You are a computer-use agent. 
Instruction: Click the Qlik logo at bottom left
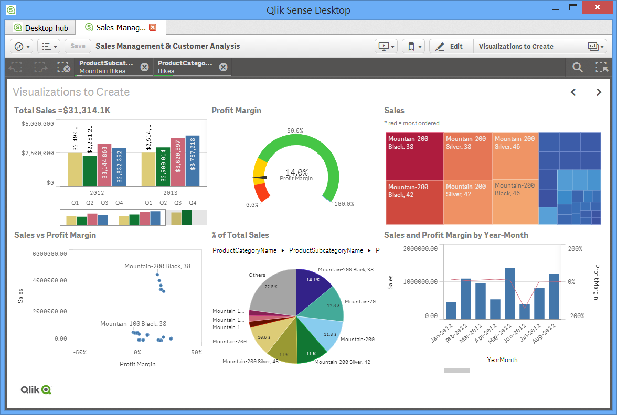tap(35, 390)
